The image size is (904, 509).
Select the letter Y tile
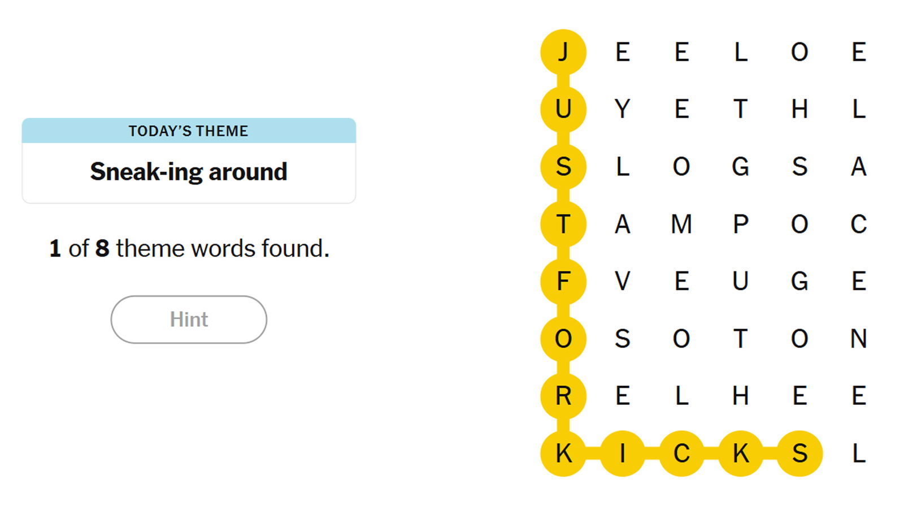(622, 109)
